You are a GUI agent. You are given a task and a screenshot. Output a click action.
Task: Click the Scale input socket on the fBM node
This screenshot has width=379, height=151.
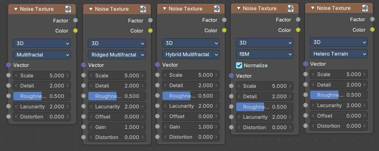(231, 86)
